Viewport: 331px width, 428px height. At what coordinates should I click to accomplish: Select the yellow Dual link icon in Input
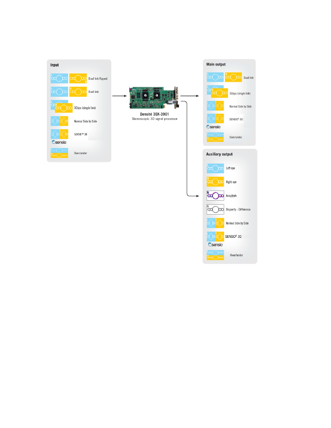click(78, 91)
